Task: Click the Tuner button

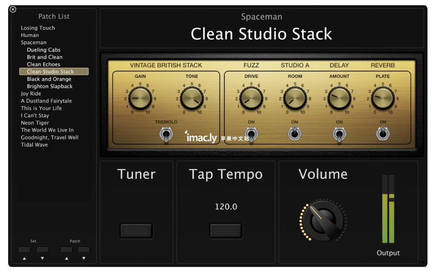Action: coord(137,231)
